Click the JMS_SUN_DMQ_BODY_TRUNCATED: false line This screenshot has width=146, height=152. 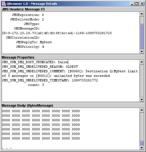(x=35, y=62)
